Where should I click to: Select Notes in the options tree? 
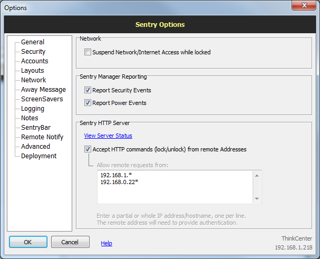point(30,118)
